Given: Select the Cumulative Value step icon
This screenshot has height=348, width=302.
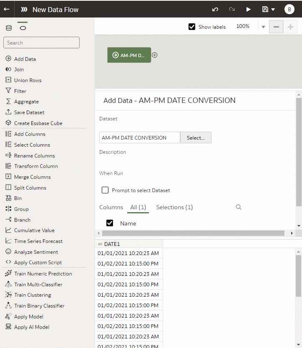Looking at the screenshot, I should 8,230.
